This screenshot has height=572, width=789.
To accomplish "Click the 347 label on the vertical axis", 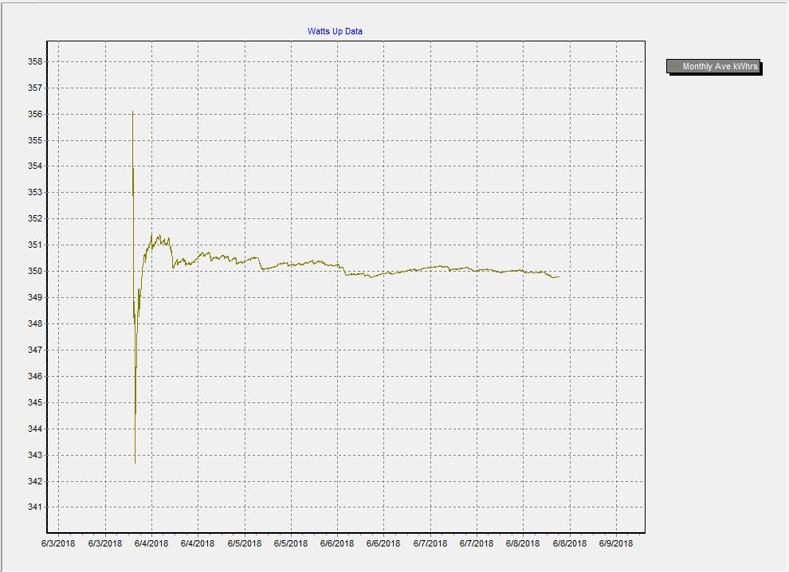I will click(35, 350).
